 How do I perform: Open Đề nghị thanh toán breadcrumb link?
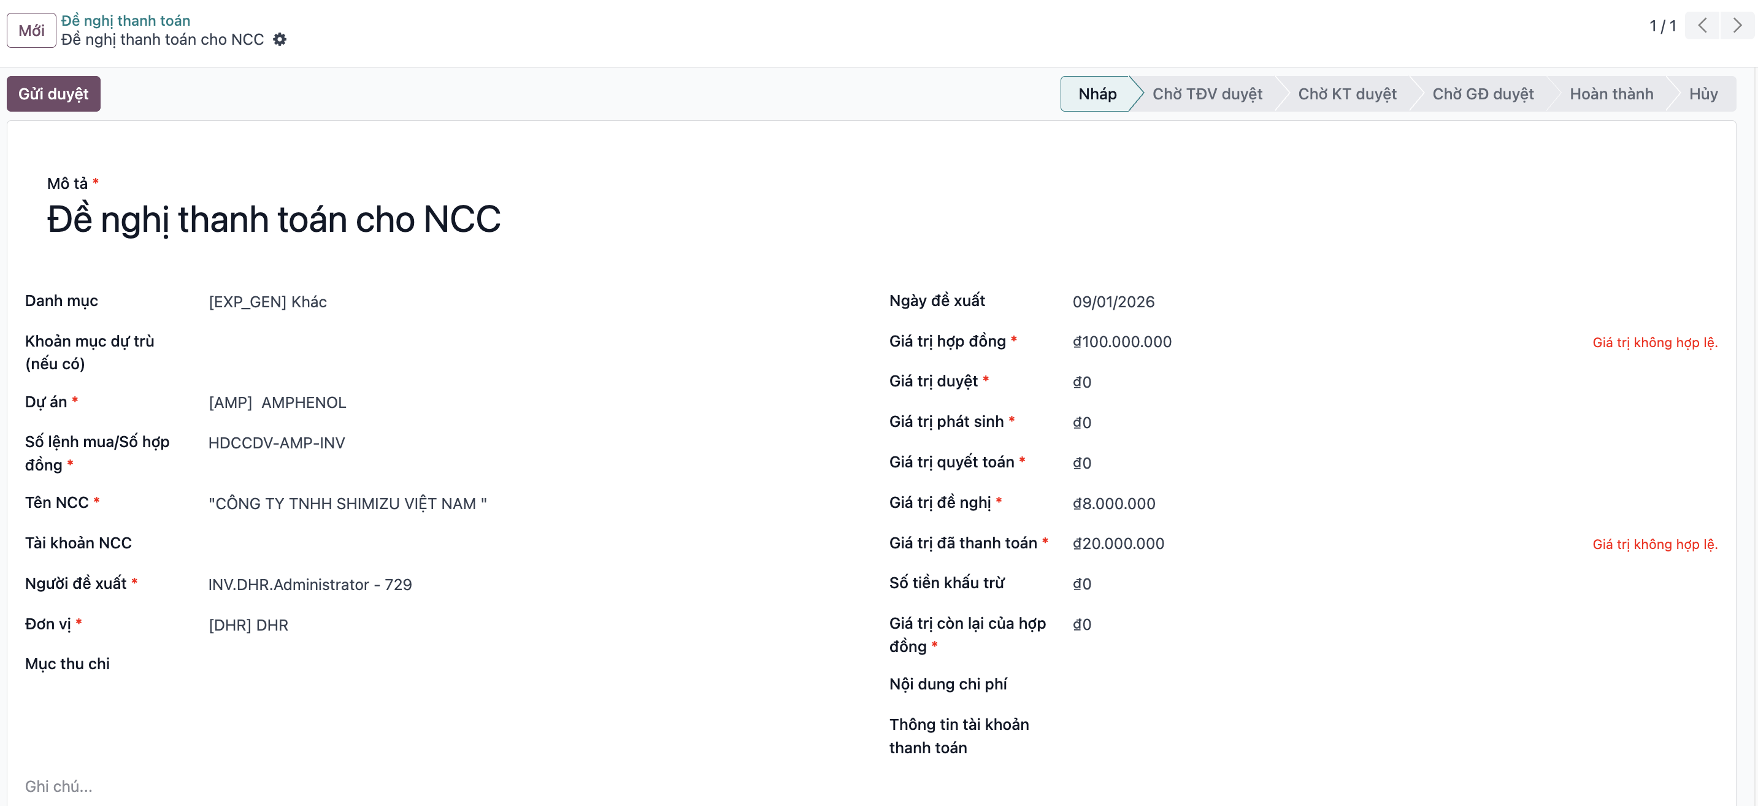(x=126, y=20)
